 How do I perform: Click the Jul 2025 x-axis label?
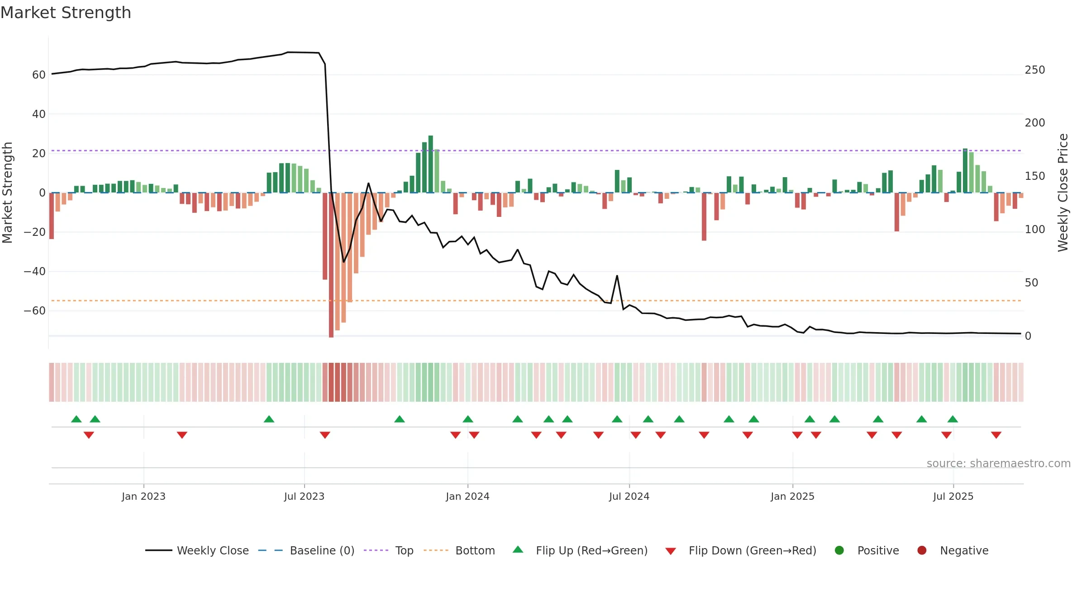tap(953, 496)
